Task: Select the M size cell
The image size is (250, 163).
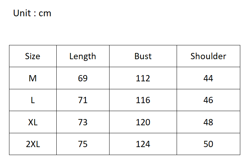Action: 33,78
